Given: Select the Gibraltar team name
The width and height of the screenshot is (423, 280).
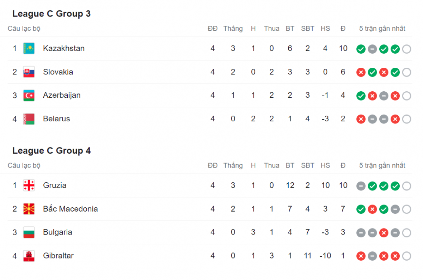Looking at the screenshot, I should 58,256.
